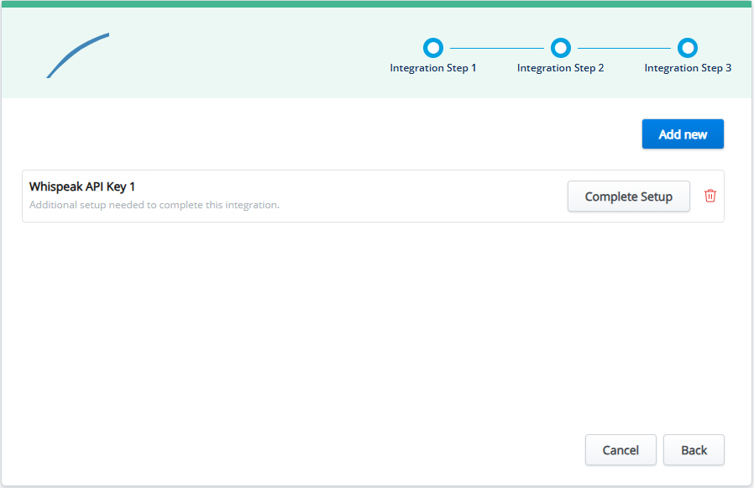The image size is (754, 488).
Task: Click the Integration Step 2 label
Action: pyautogui.click(x=560, y=68)
